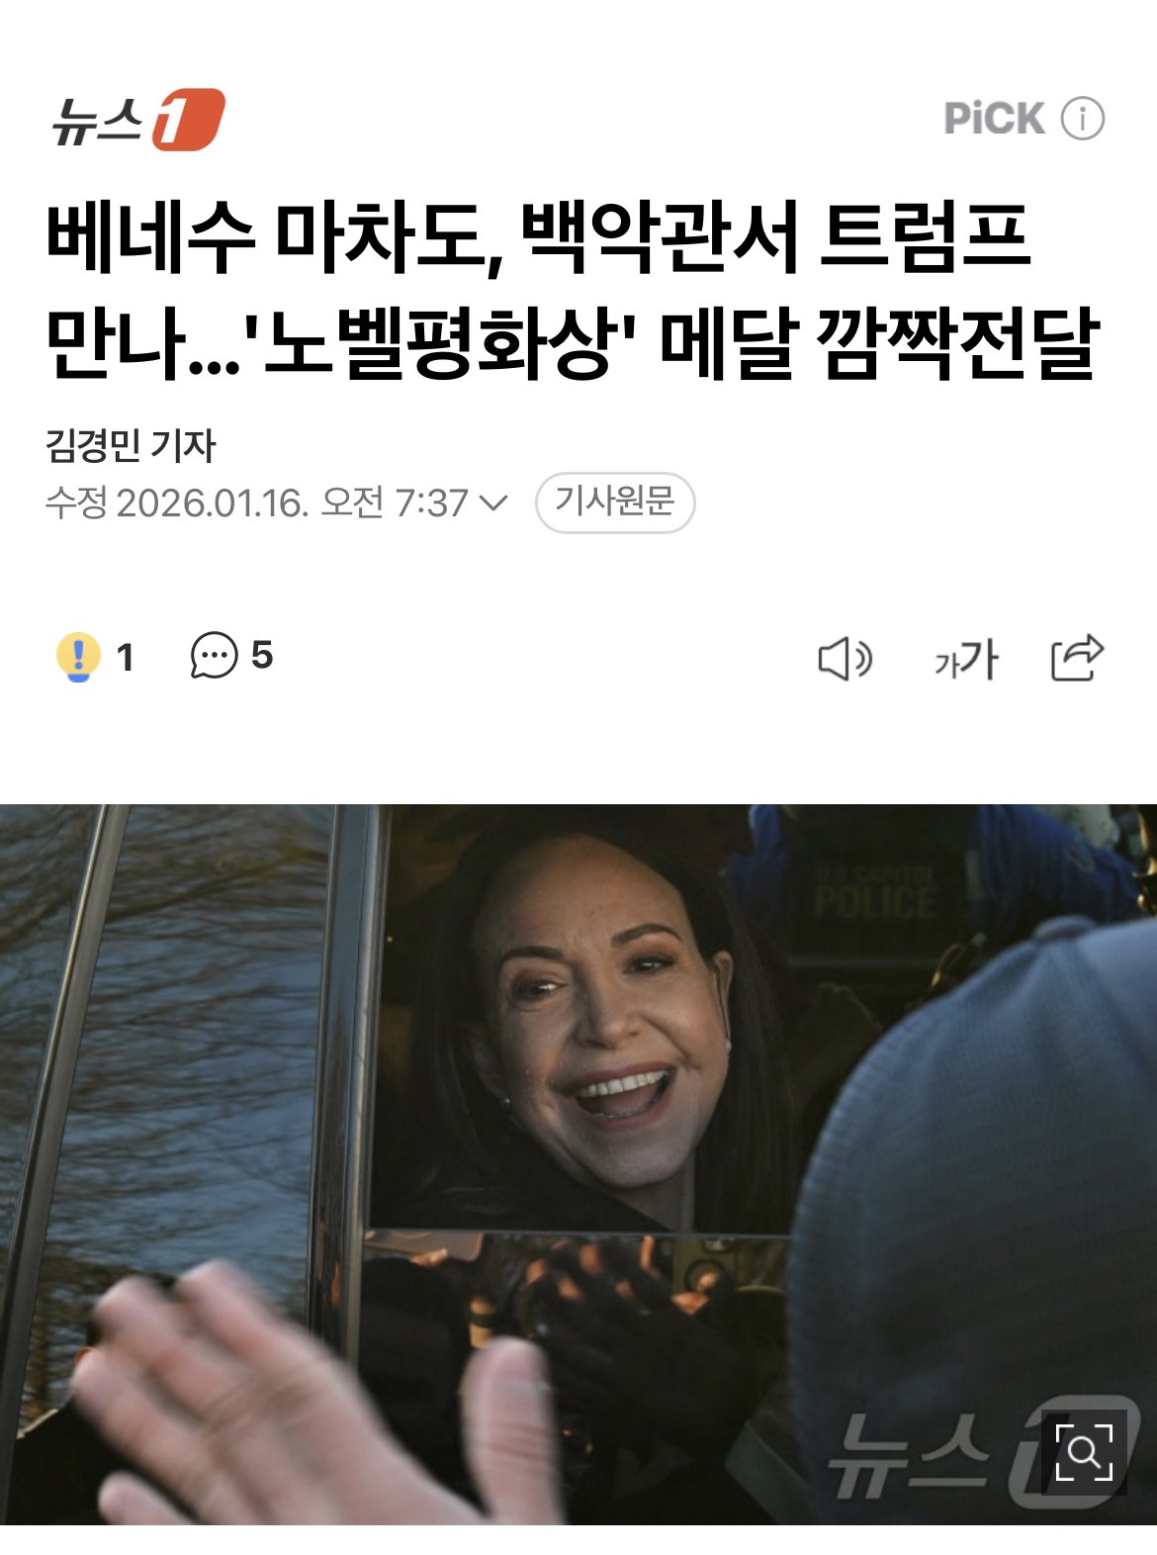This screenshot has width=1157, height=1555.
Task: Open reporter 김경민 기자 profile
Action: click(x=131, y=445)
